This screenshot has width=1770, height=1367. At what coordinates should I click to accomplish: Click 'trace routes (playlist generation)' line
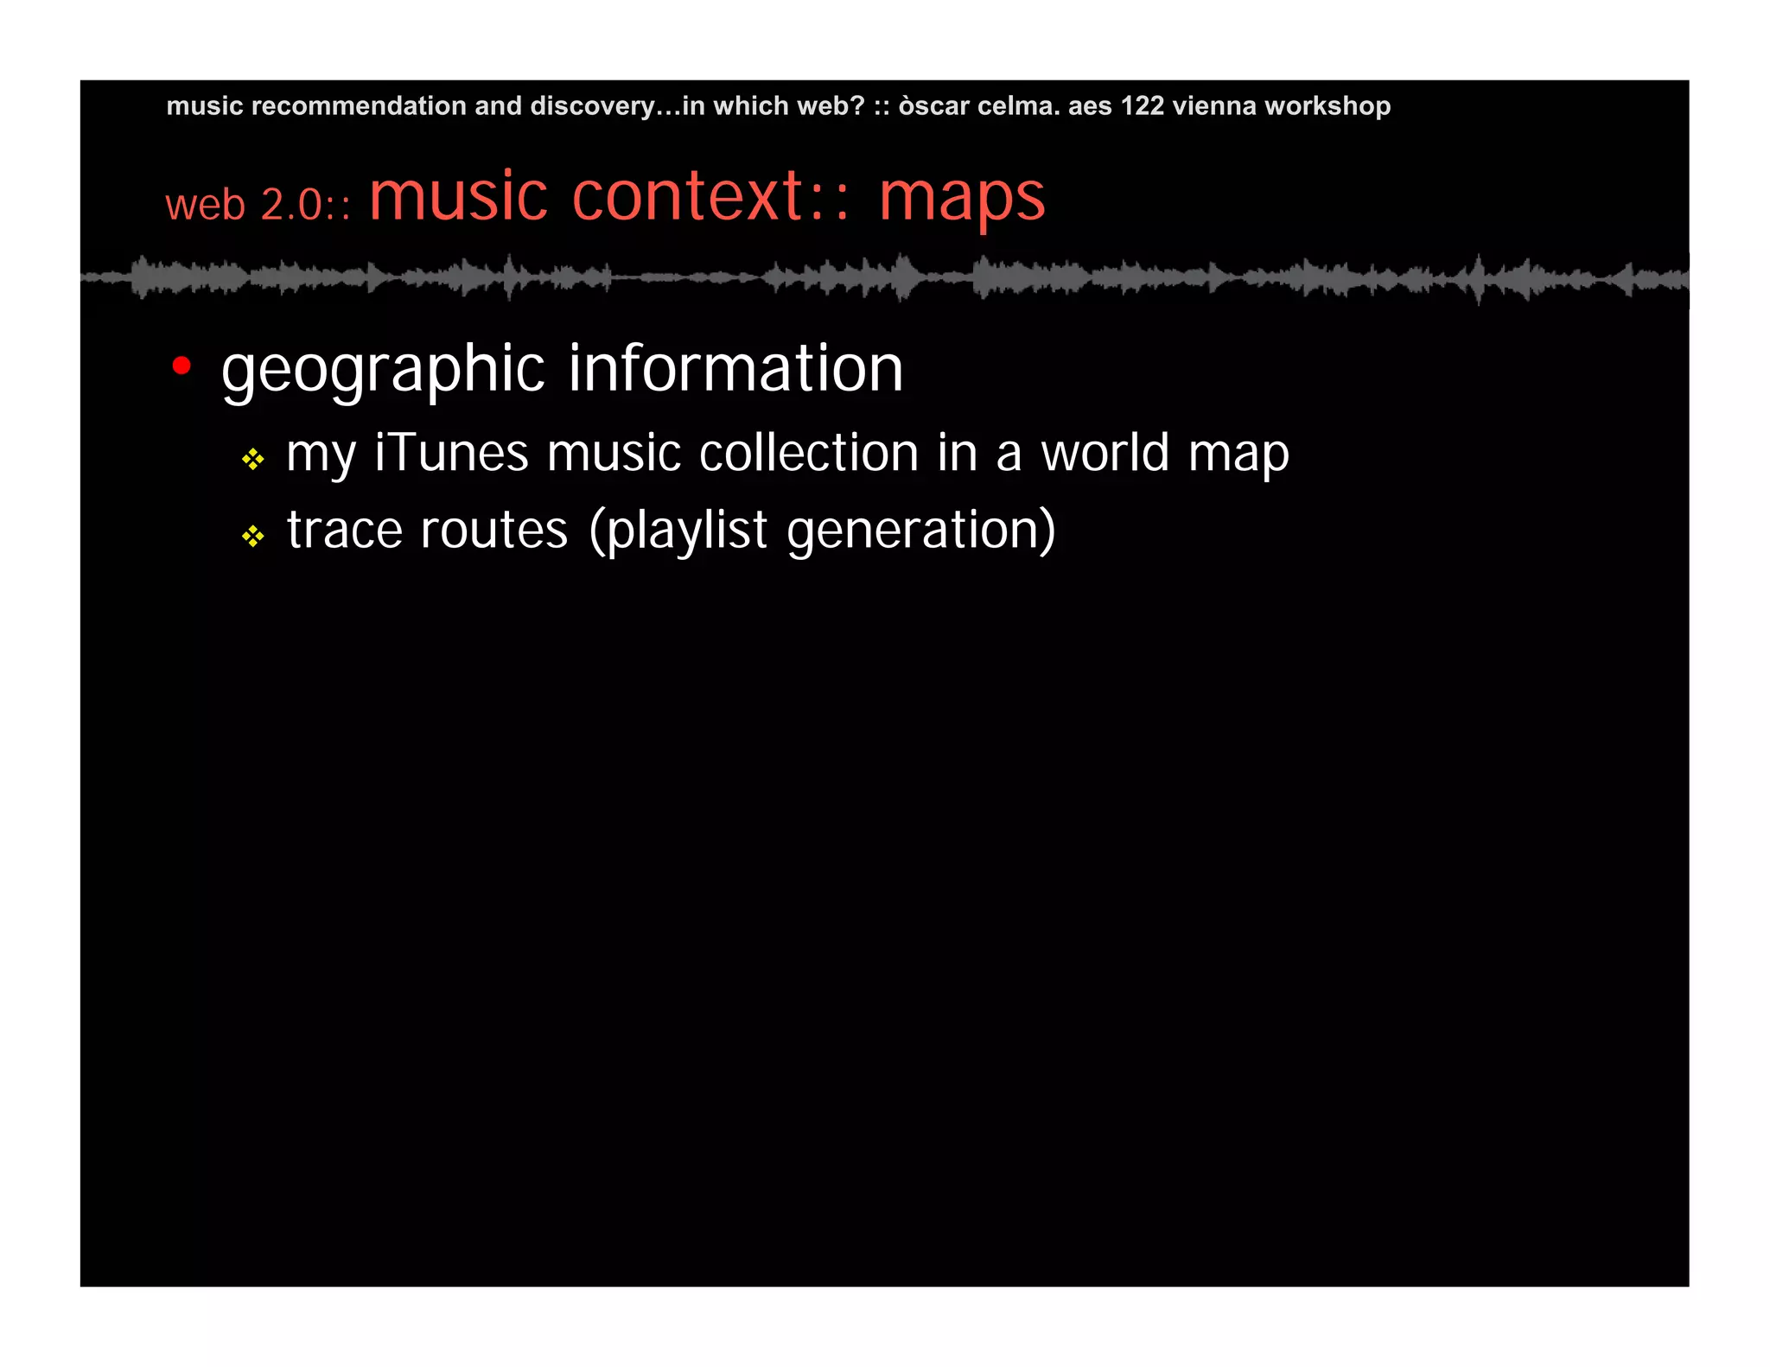[x=672, y=531]
